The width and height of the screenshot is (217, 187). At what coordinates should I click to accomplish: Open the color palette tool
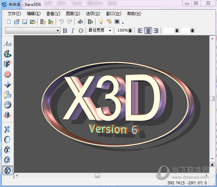[8, 54]
